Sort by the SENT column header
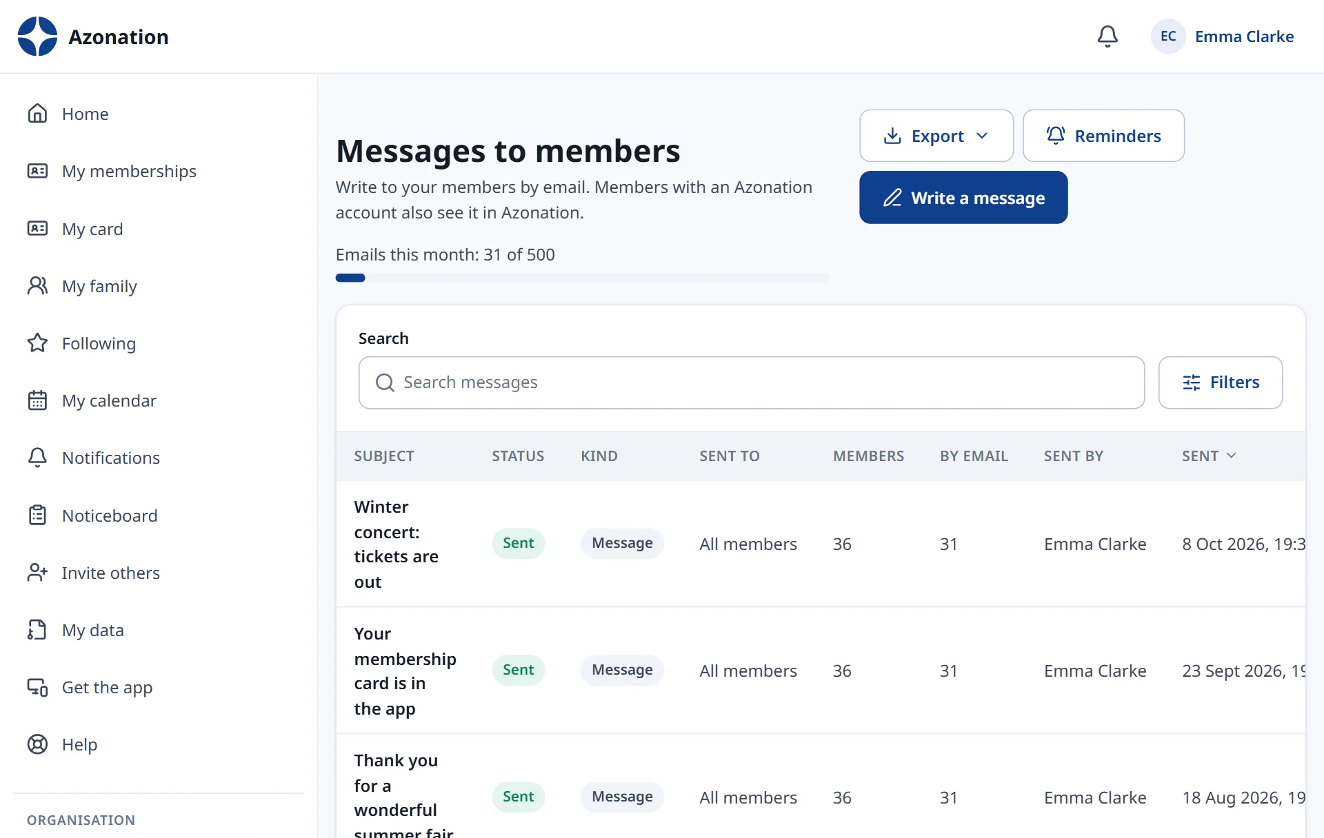The image size is (1324, 838). pos(1209,456)
